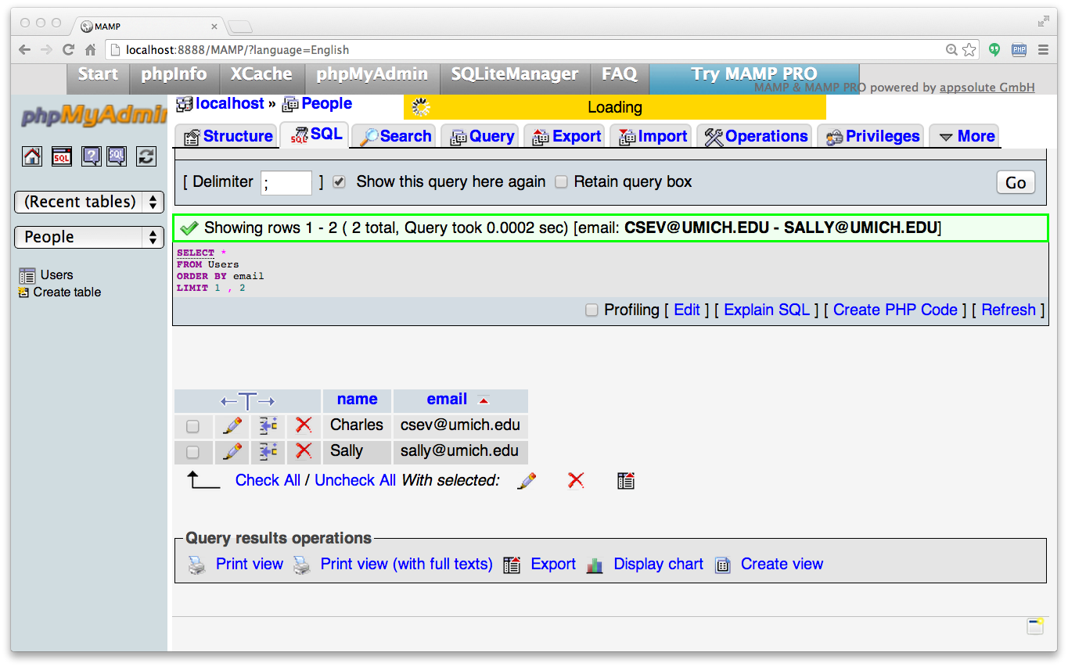1068x667 pixels.
Task: Open the SQL query window icon
Action: pos(62,156)
